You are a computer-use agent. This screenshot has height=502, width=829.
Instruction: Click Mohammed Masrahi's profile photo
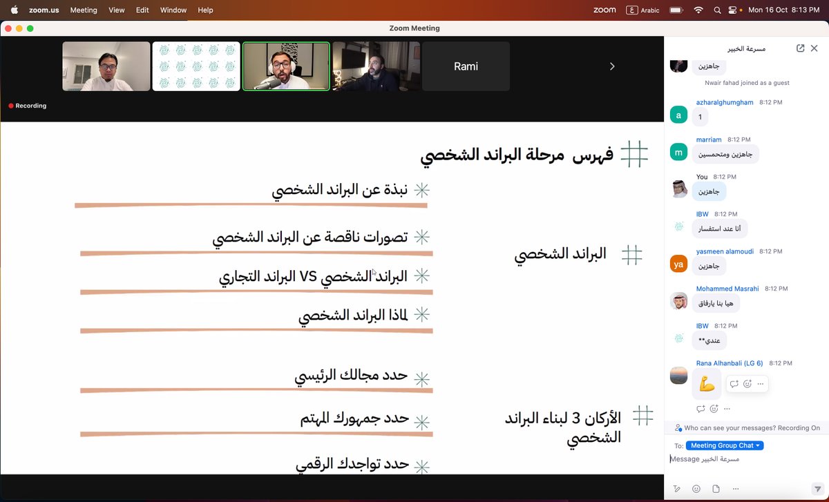678,301
